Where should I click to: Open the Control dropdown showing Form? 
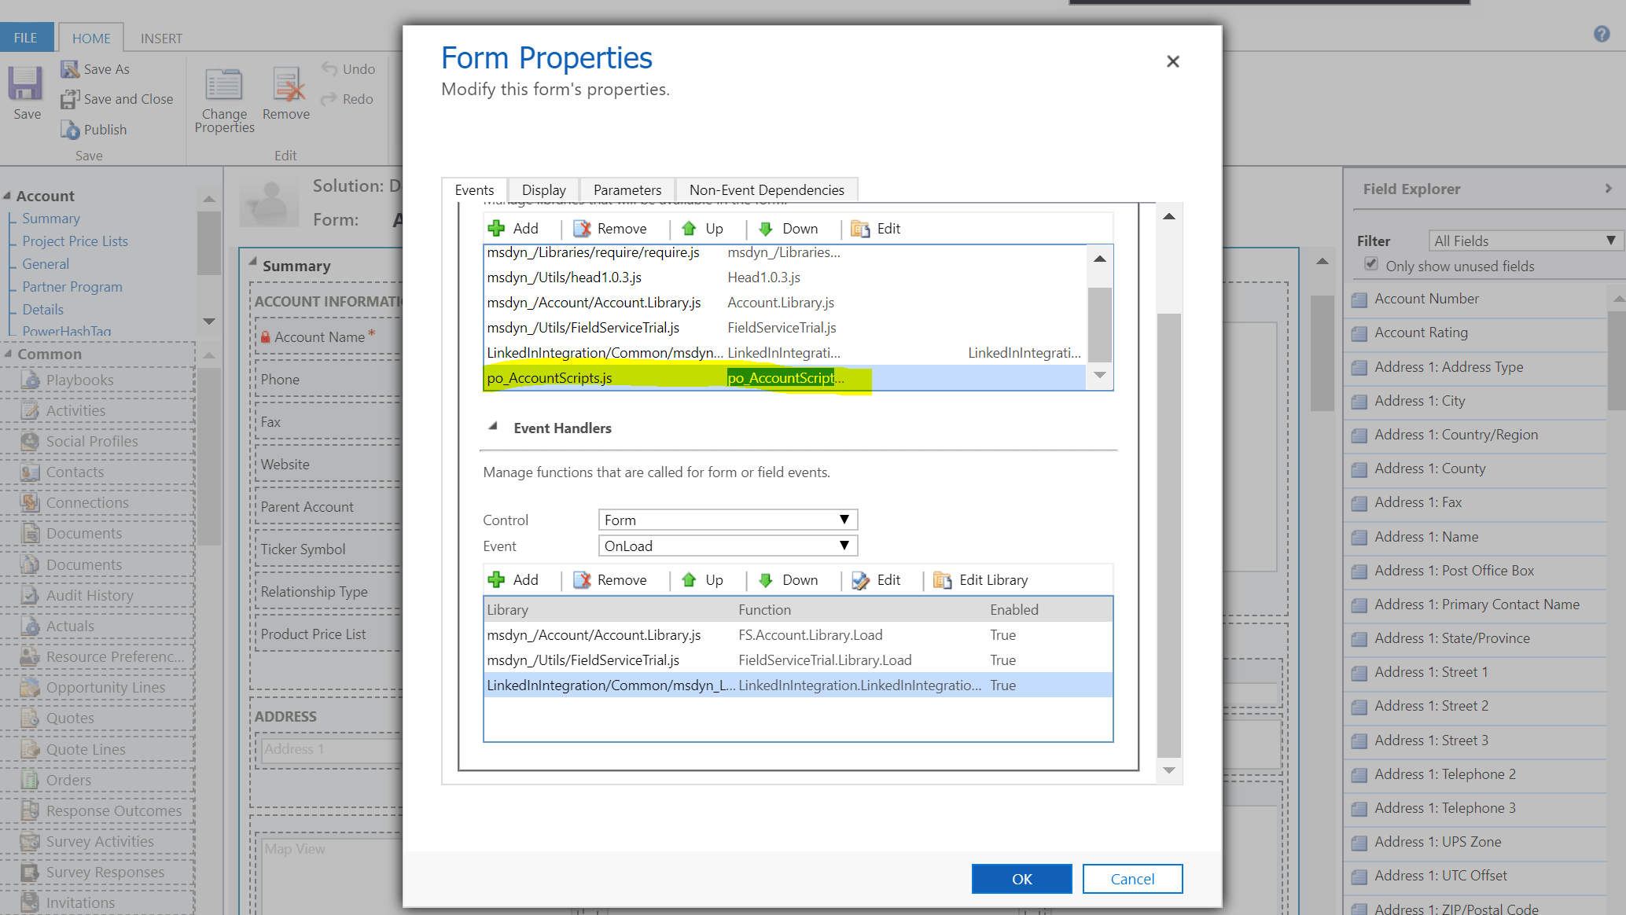click(x=727, y=520)
